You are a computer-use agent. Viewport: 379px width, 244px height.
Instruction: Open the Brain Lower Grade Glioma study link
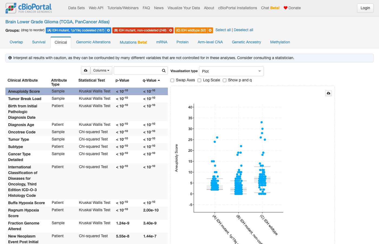[57, 22]
